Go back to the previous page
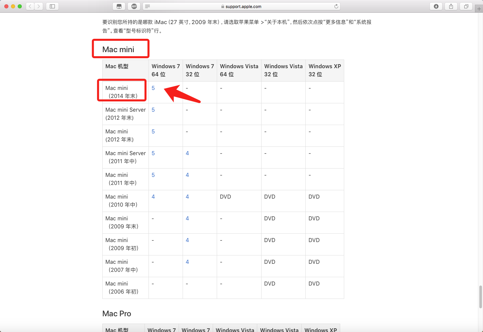The image size is (483, 332). pos(30,6)
